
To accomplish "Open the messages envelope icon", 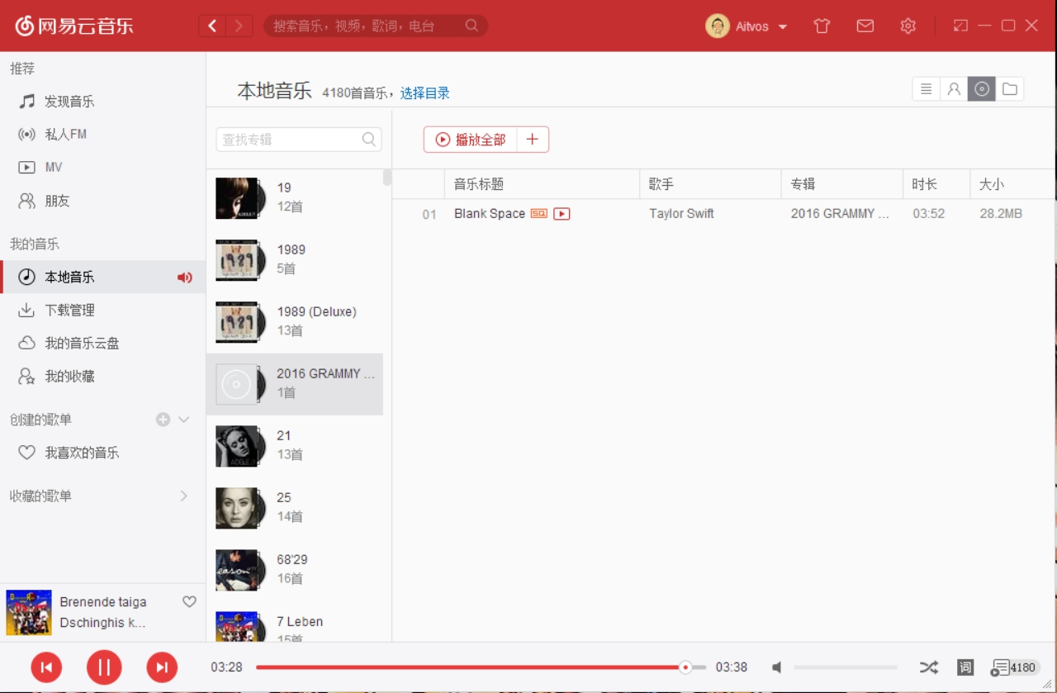I will click(x=865, y=26).
